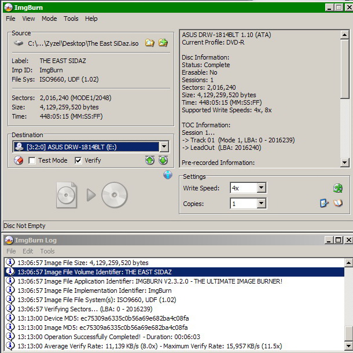
Task: Click 'Status: Complete' in disc information
Action: pyautogui.click(x=206, y=65)
